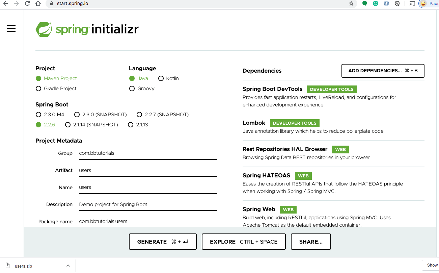Viewport: 439px width, 273px height.
Task: Edit the Description field
Action: pos(148,205)
